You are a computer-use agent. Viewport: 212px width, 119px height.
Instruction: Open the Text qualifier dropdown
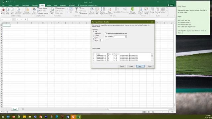126,37
